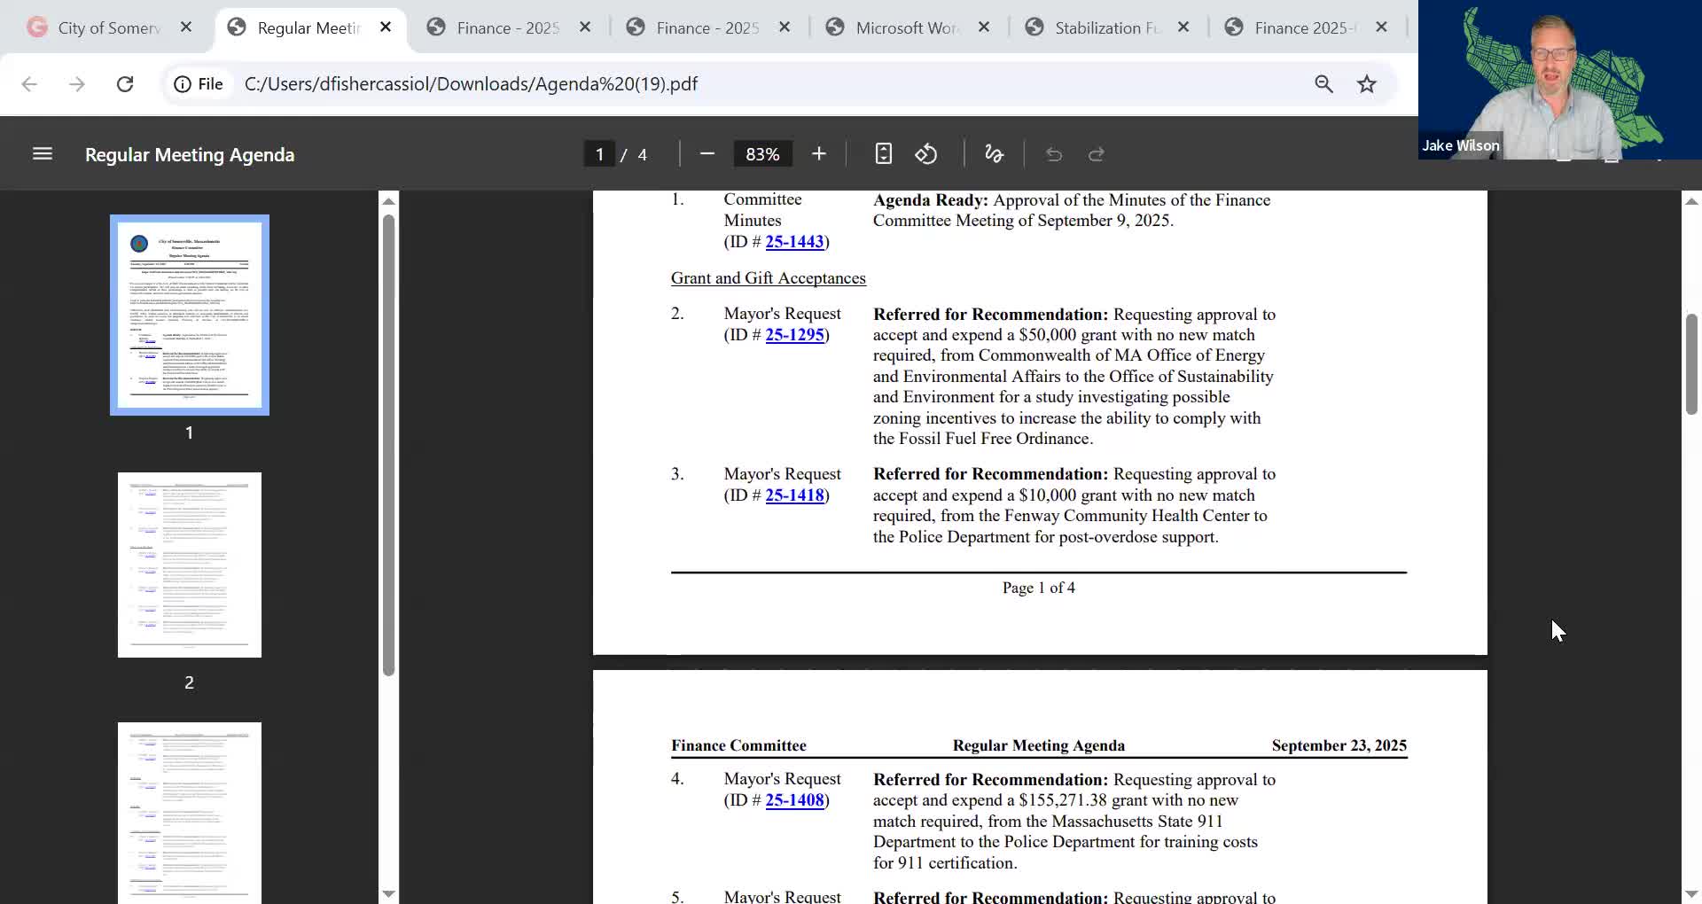Zoom in with the plus button
The image size is (1702, 904).
[819, 154]
